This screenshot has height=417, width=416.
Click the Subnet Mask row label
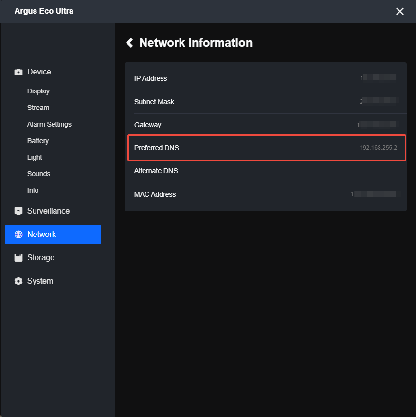click(x=154, y=102)
